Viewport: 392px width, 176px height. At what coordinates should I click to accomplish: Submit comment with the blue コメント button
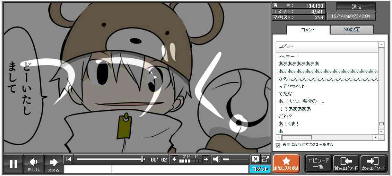[260, 169]
